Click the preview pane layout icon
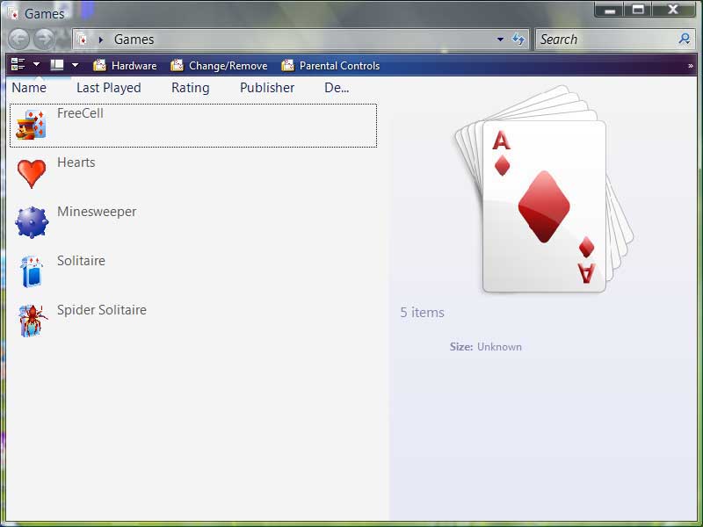The width and height of the screenshot is (703, 527). pos(57,65)
